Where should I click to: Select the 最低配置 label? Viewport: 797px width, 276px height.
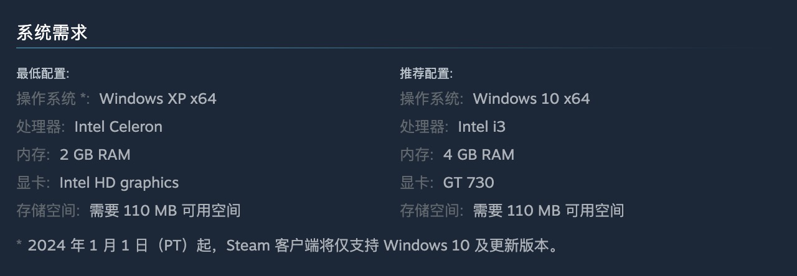(42, 73)
